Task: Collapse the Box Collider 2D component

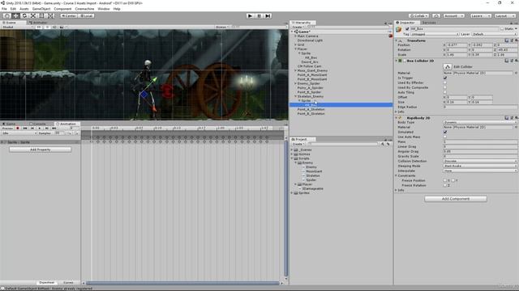Action: (x=397, y=61)
